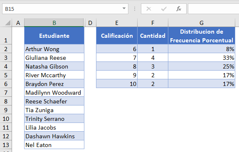Screen dimensions: 239x152
Task: Select row 8 header
Action: click(6, 101)
